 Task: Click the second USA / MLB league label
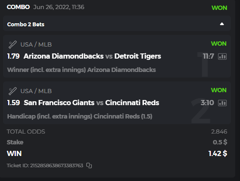pyautogui.click(x=36, y=91)
